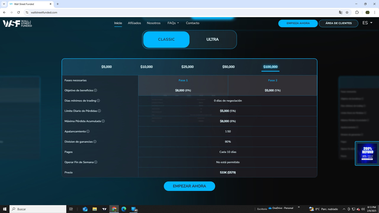Bookmark this page with the star icon
This screenshot has width=379, height=213.
pos(347,12)
